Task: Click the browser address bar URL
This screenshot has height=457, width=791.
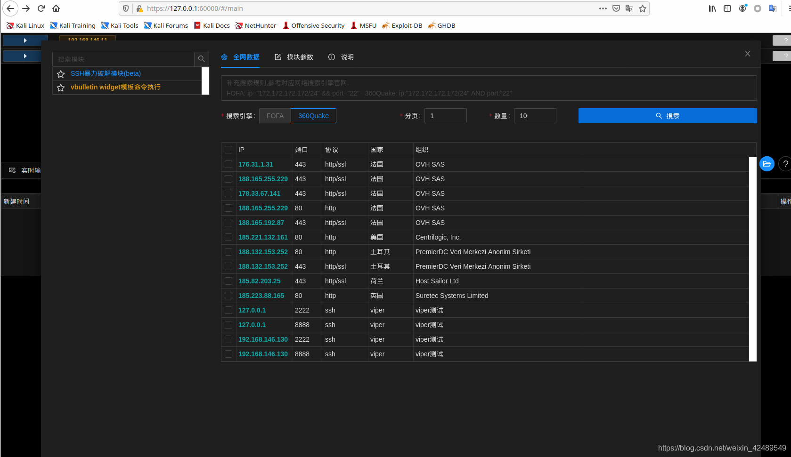Action: (195, 8)
